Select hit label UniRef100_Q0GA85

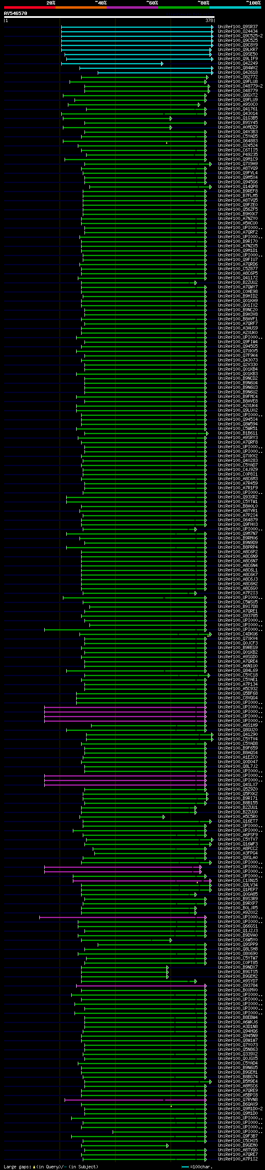coord(238,894)
